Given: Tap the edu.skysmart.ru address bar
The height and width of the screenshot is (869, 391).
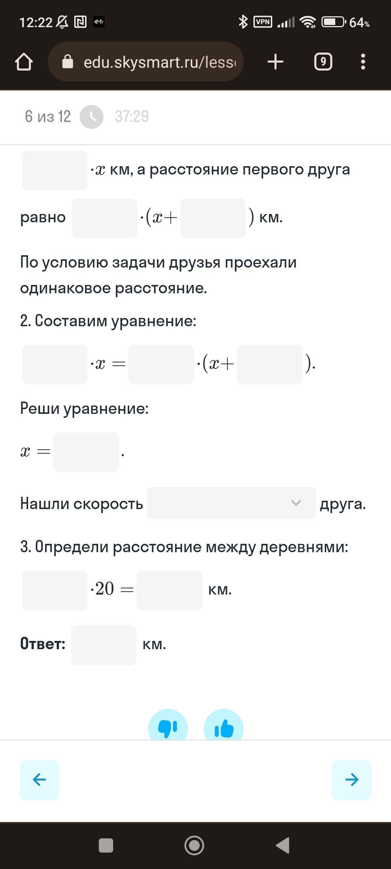Looking at the screenshot, I should (x=146, y=62).
